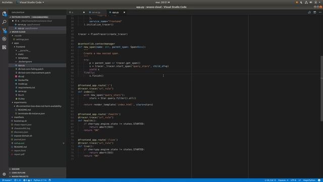323x182 pixels.
Task: Open the Explorer view in activity bar
Action: point(4,14)
